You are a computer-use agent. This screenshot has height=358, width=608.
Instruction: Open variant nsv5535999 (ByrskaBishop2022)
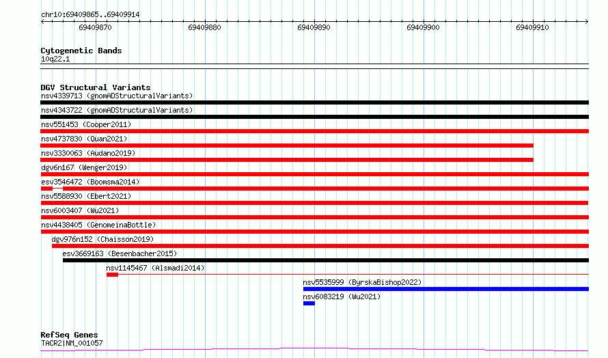[362, 282]
